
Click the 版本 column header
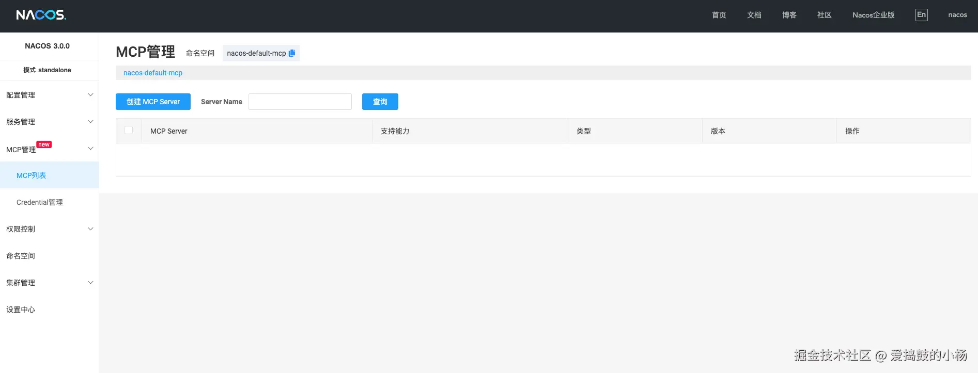tap(770, 131)
